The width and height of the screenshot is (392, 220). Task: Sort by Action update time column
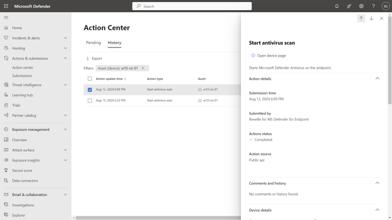tap(111, 79)
